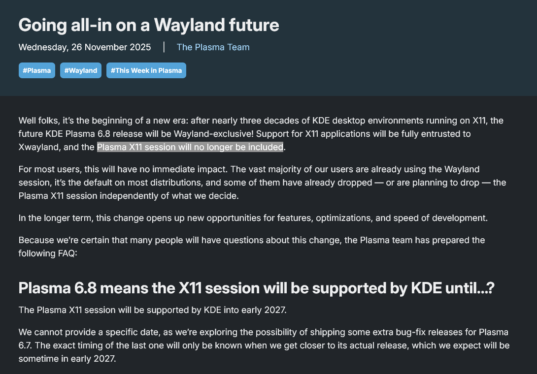The width and height of the screenshot is (537, 374).
Task: Click the vertical divider beside the date
Action: click(x=164, y=47)
